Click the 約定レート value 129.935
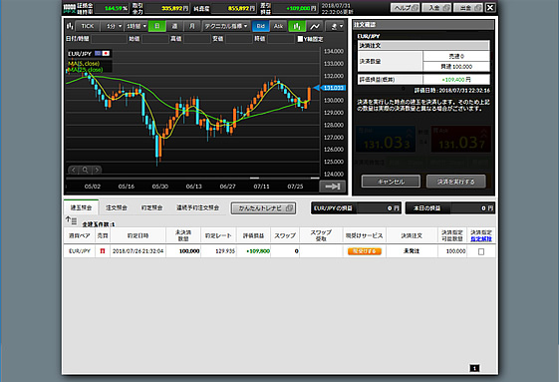The image size is (559, 382). (x=225, y=251)
